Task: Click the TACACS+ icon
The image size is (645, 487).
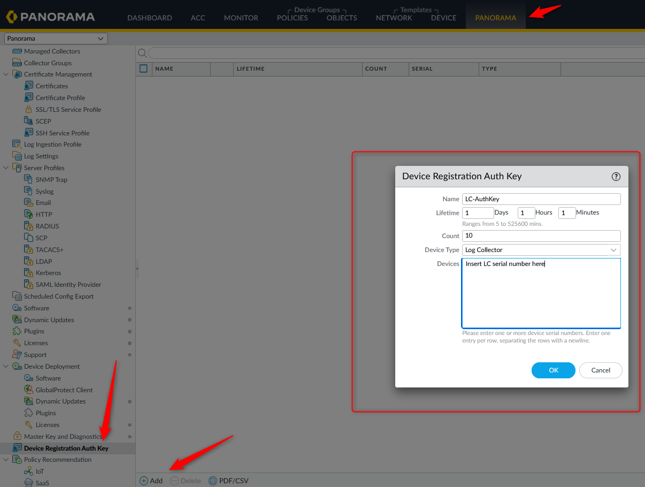Action: pyautogui.click(x=29, y=250)
